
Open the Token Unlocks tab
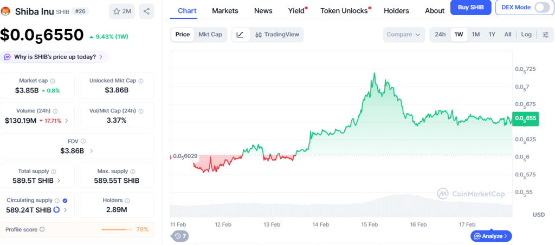click(x=344, y=11)
